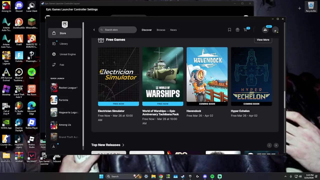Open the Hyper Echelon cover thumbnail
Viewport: 320px width, 180px height.
(251, 76)
